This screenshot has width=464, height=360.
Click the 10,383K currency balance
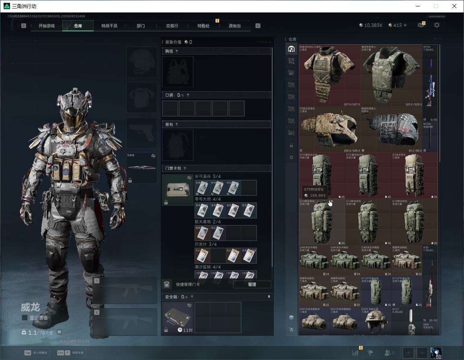coord(370,25)
